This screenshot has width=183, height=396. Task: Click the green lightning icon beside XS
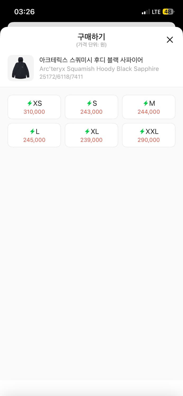click(x=30, y=103)
